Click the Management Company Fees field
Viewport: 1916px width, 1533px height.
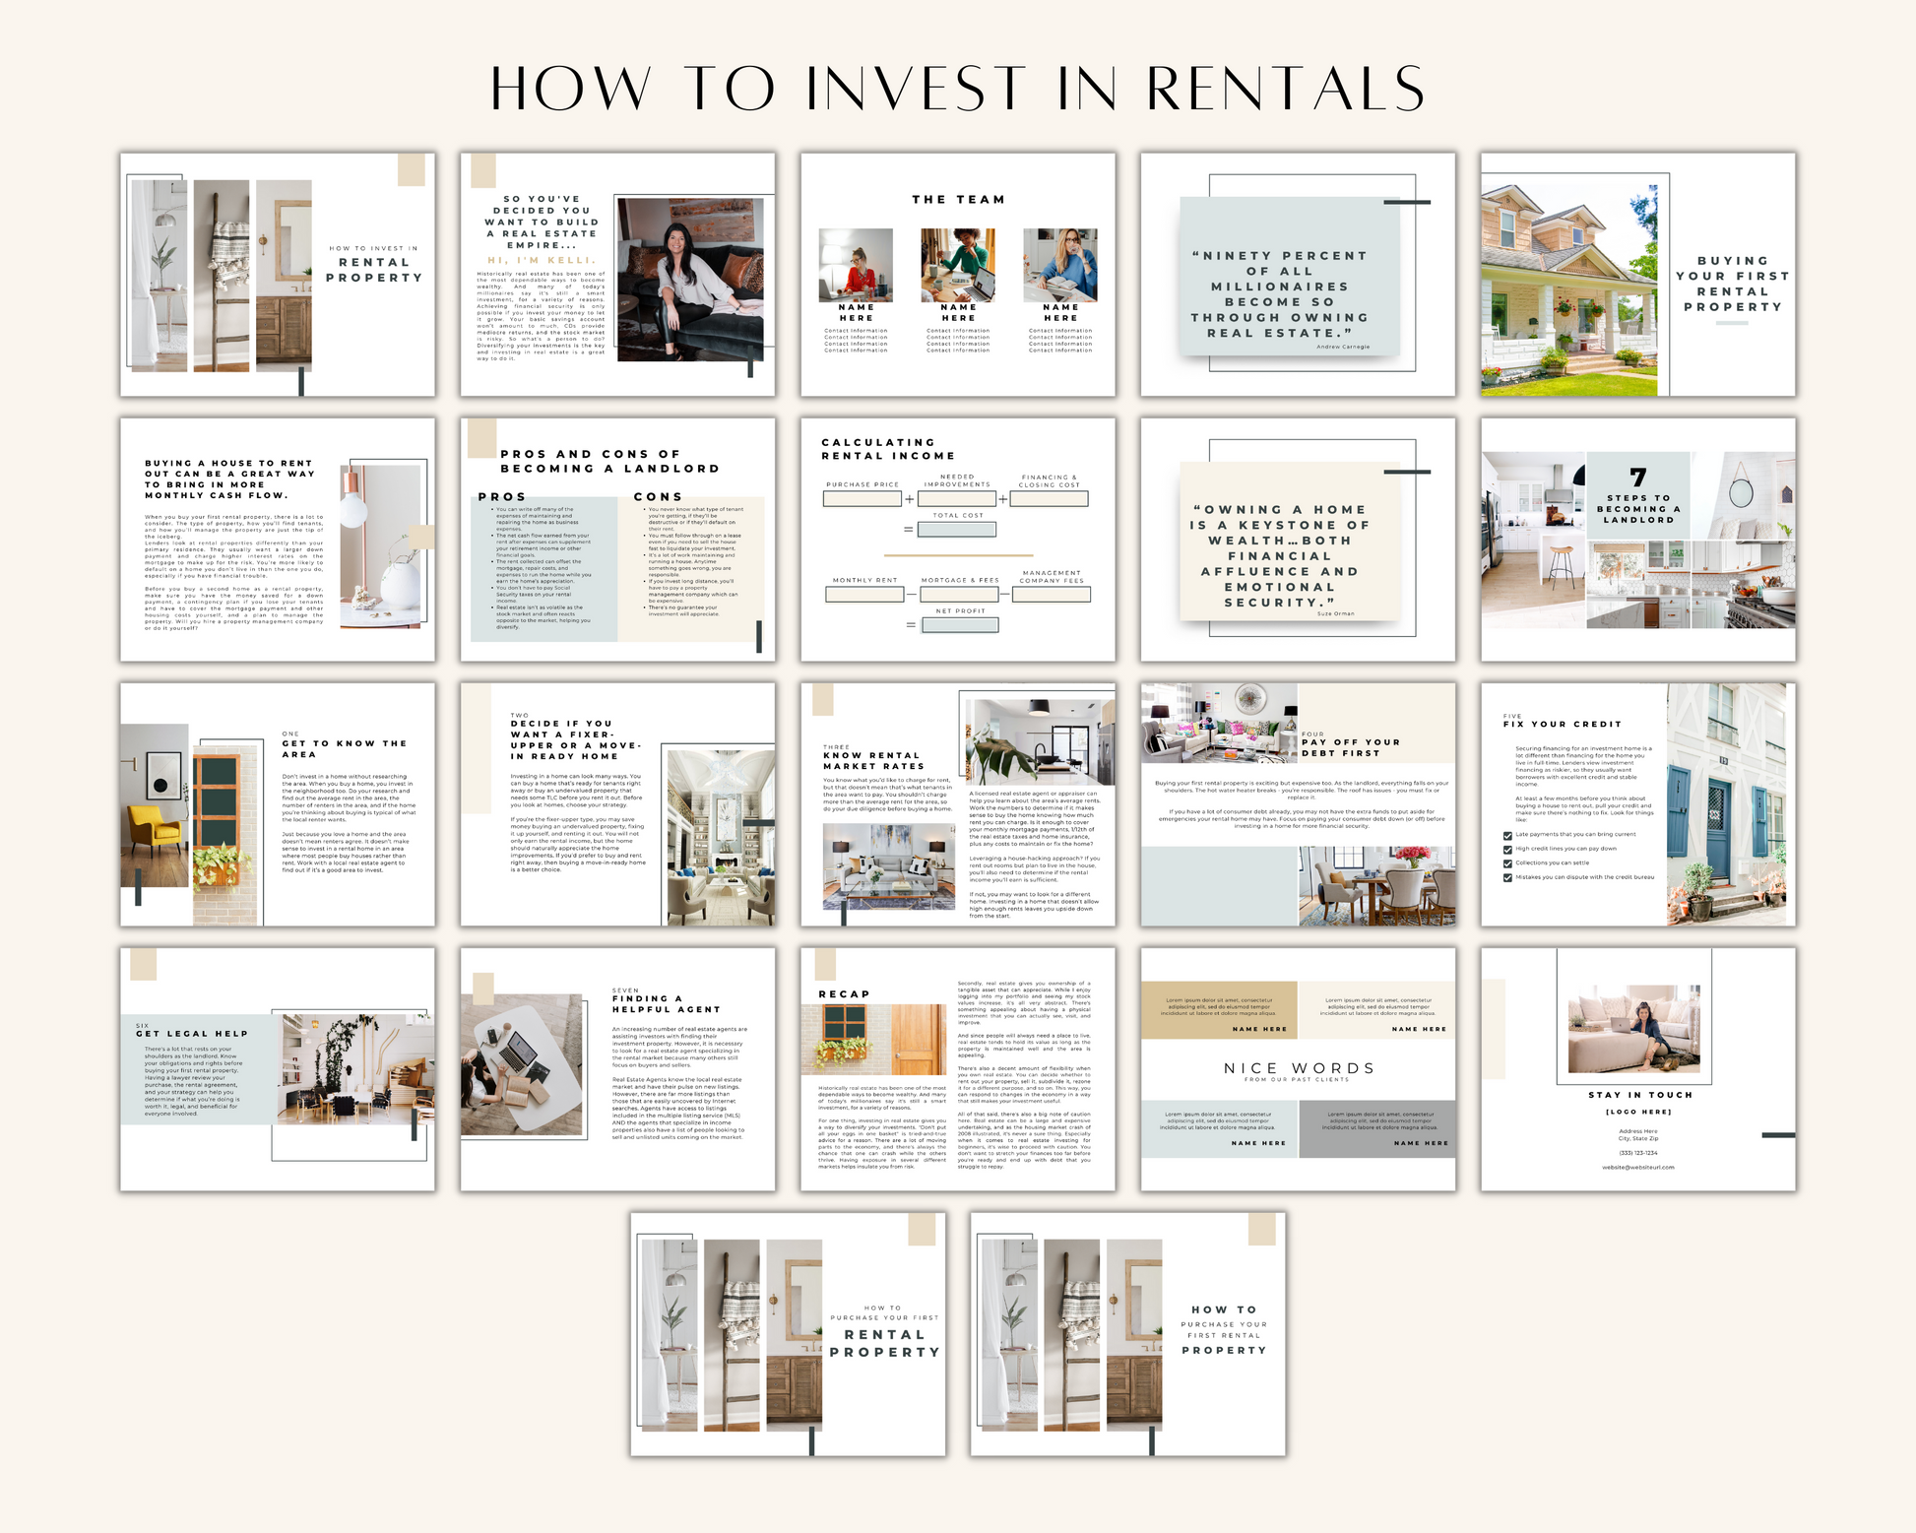pos(1051,595)
